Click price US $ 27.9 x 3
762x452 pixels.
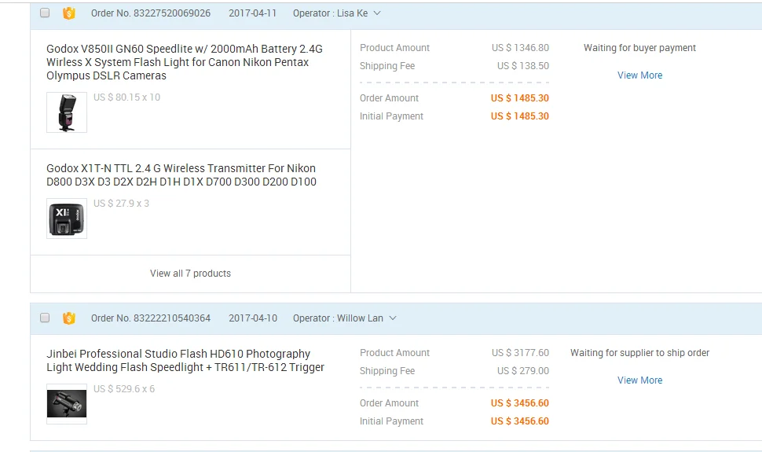click(122, 204)
